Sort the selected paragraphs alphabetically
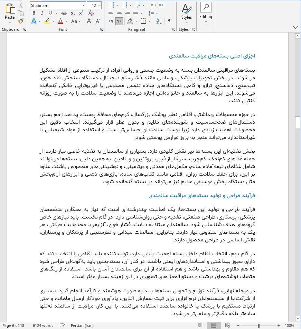The height and width of the screenshot is (329, 301). pos(159,21)
